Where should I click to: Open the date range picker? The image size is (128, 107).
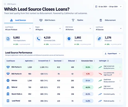pos(108,7)
